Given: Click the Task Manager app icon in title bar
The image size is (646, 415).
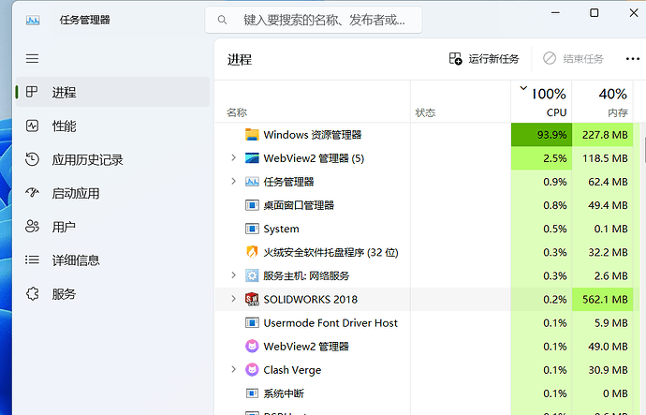Looking at the screenshot, I should [x=33, y=21].
